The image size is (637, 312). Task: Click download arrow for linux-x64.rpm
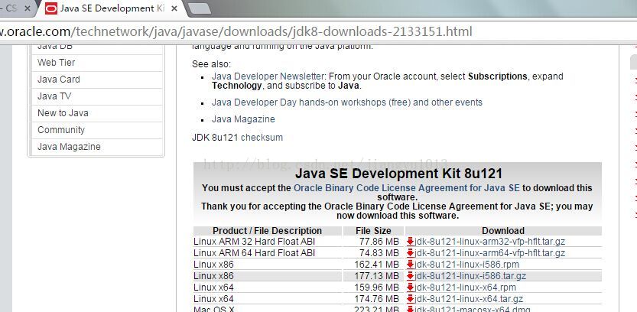(410, 288)
